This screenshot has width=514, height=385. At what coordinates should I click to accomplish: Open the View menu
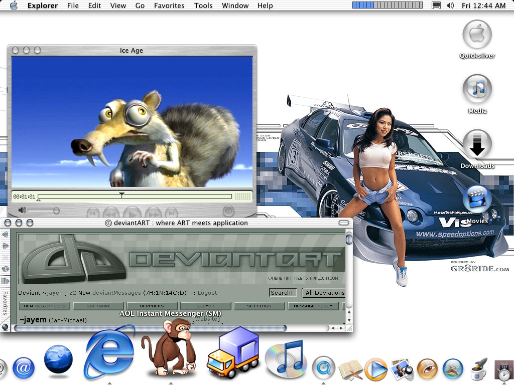118,6
